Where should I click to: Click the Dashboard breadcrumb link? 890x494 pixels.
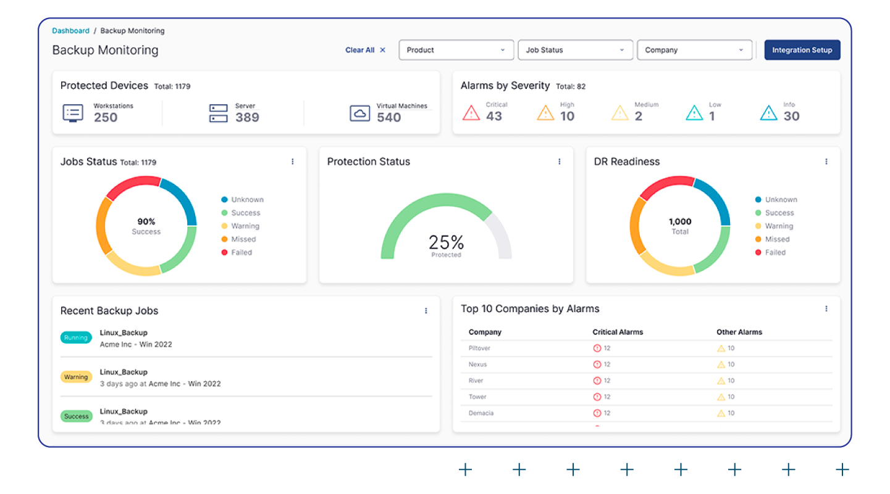[70, 31]
